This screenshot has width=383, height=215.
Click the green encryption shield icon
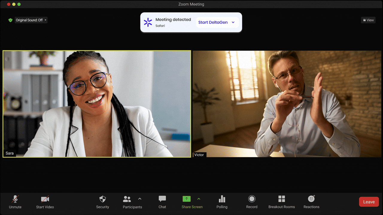[x=10, y=20]
